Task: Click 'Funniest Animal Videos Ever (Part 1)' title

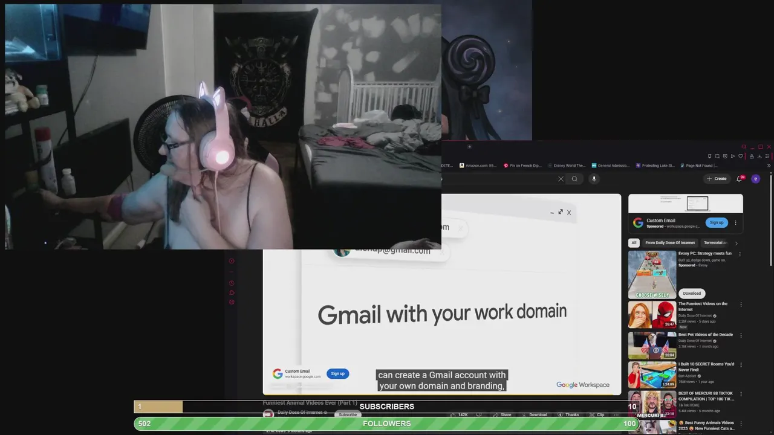Action: click(x=310, y=403)
